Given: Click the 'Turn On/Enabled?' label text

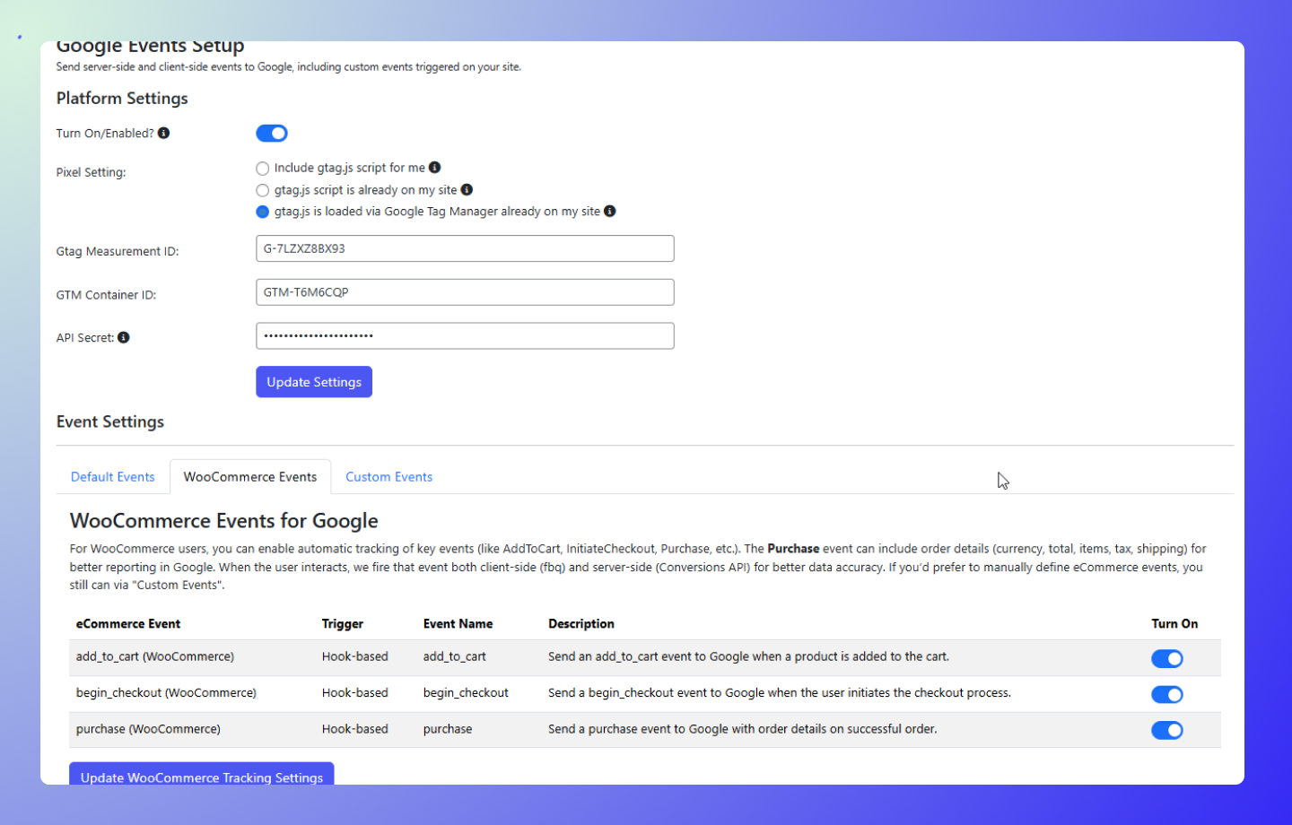Looking at the screenshot, I should [x=105, y=134].
